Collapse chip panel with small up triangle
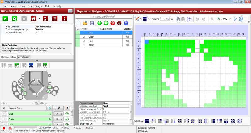The height and width of the screenshot is (133, 251). tap(37, 60)
